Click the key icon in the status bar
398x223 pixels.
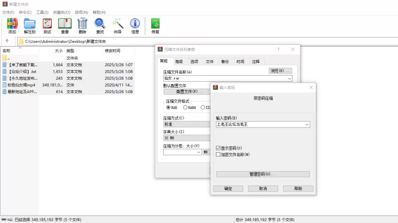10,220
